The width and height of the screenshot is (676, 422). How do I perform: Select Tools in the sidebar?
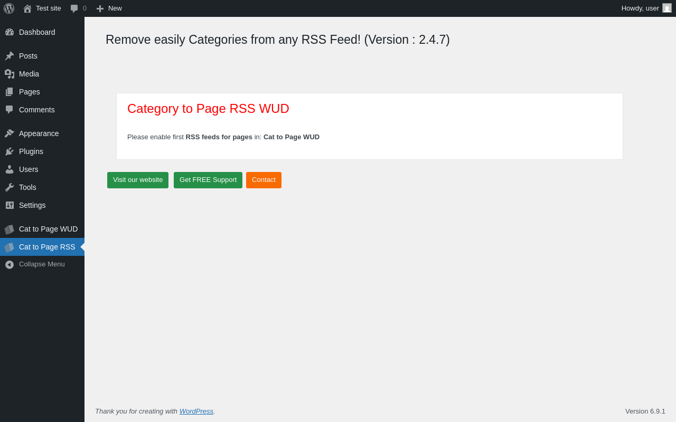coord(42,187)
